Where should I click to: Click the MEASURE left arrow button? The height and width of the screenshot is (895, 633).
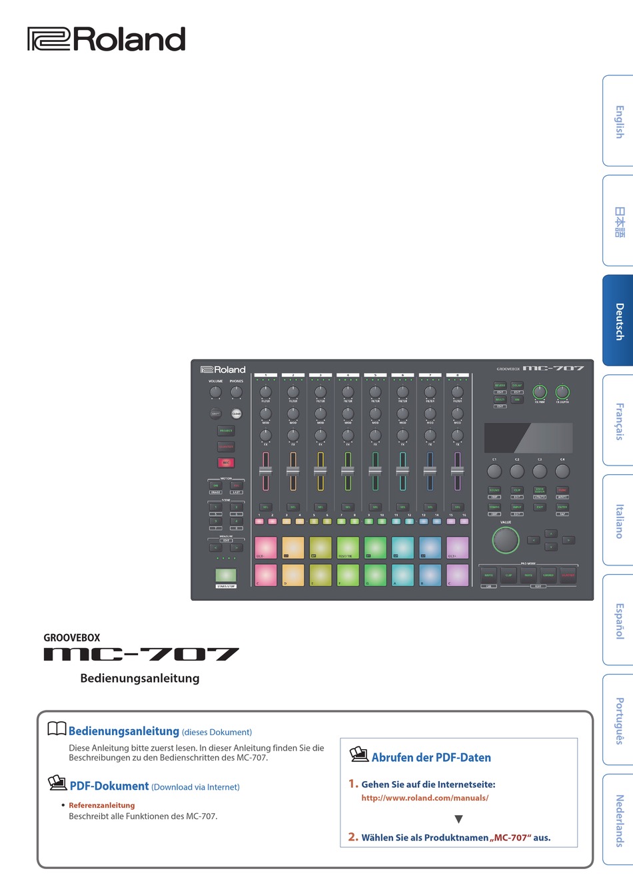(x=215, y=547)
